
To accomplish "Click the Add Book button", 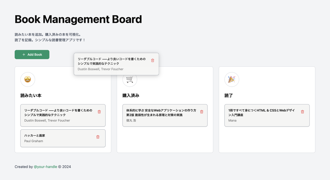I will click(32, 55).
